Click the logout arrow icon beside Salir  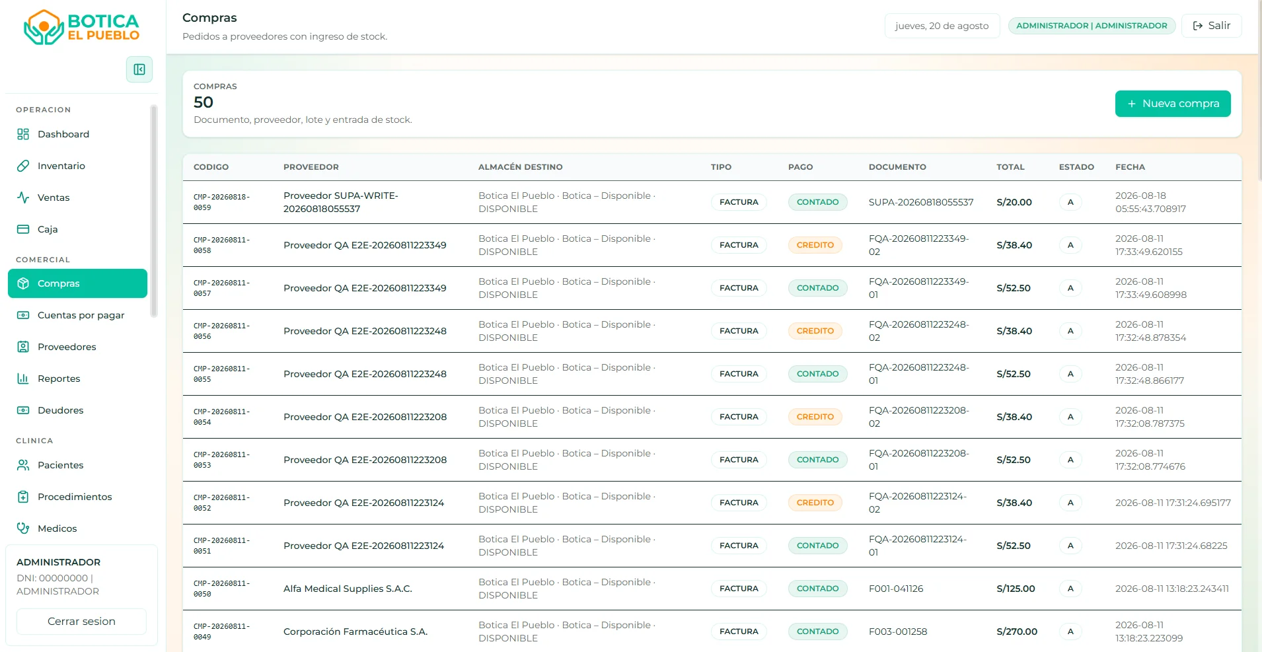1198,26
